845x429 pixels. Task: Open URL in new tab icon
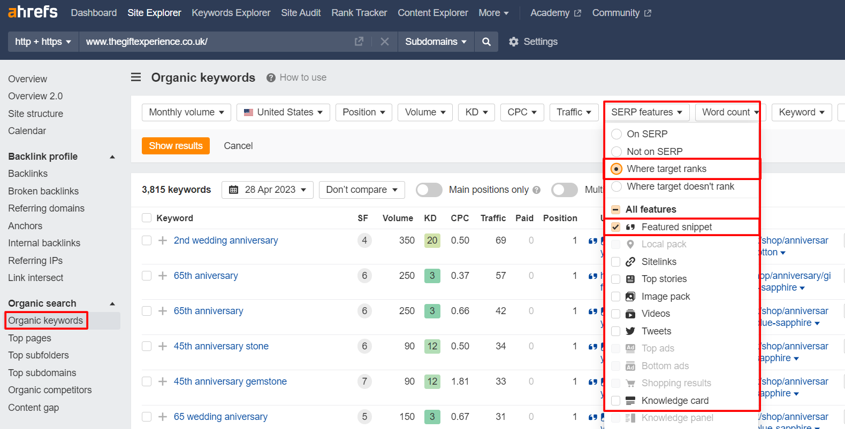coord(359,41)
